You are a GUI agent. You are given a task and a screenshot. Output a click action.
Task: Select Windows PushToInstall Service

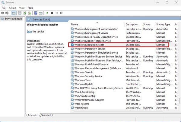123,64
